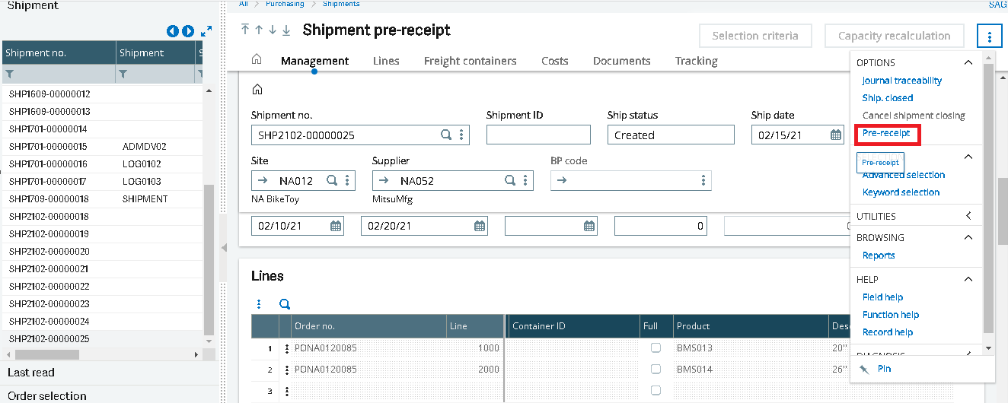
Task: Go to first record arrow icon
Action: click(245, 30)
